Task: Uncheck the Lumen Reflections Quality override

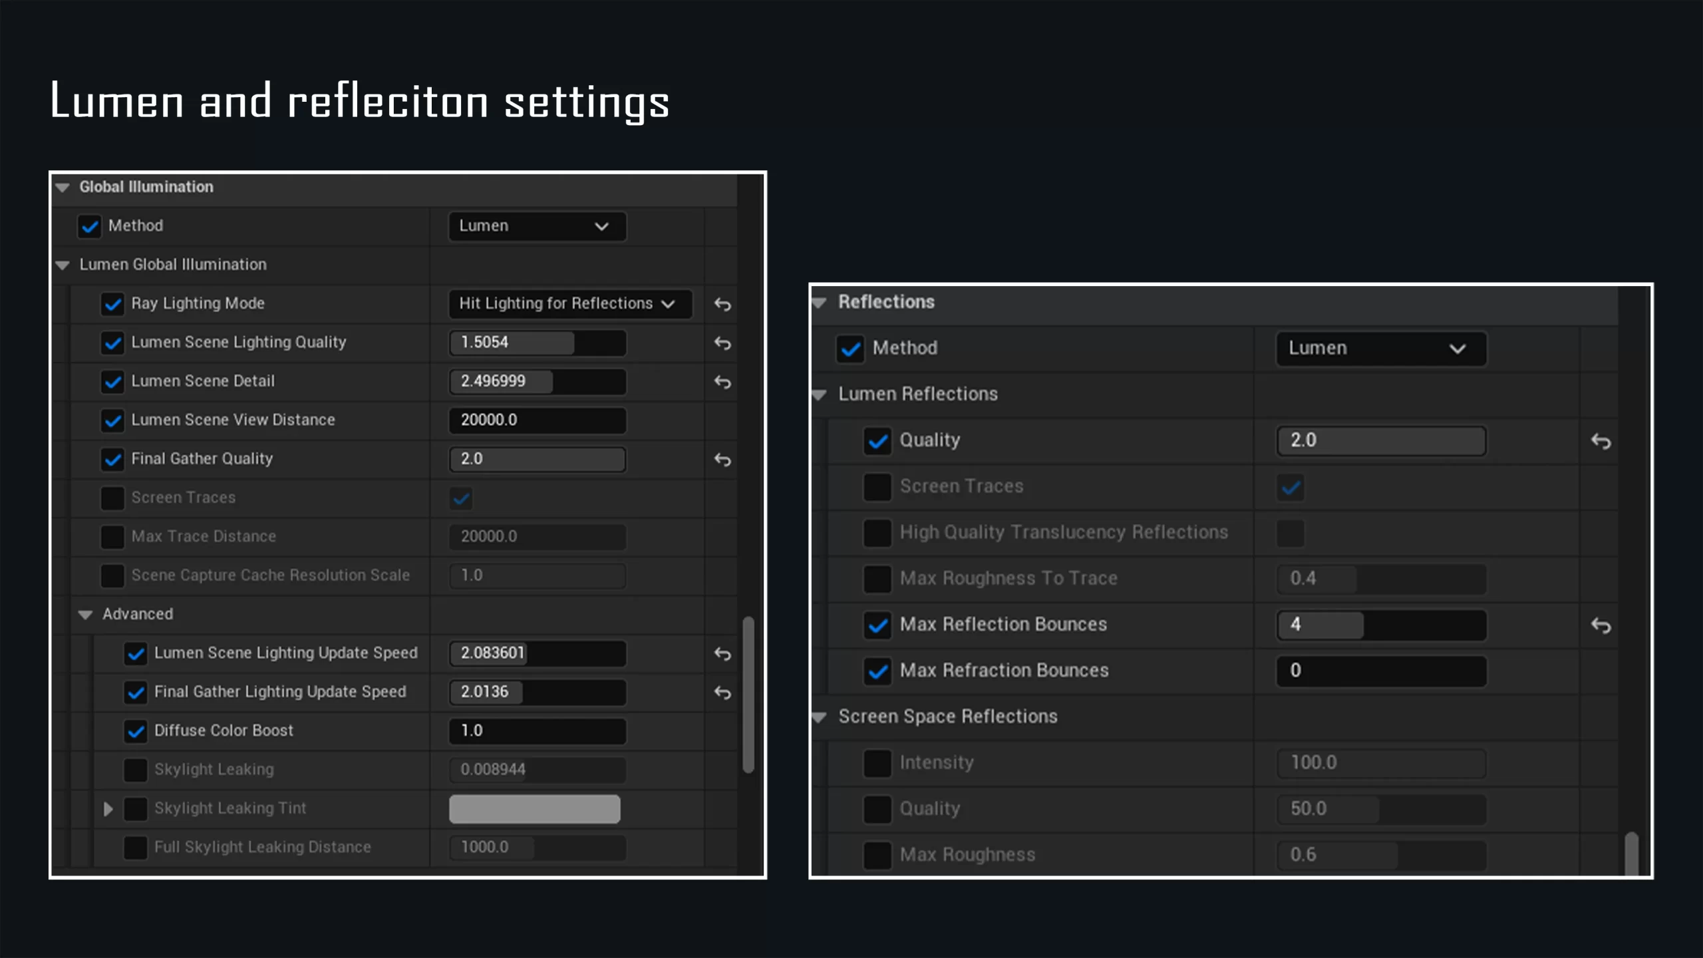Action: tap(877, 441)
